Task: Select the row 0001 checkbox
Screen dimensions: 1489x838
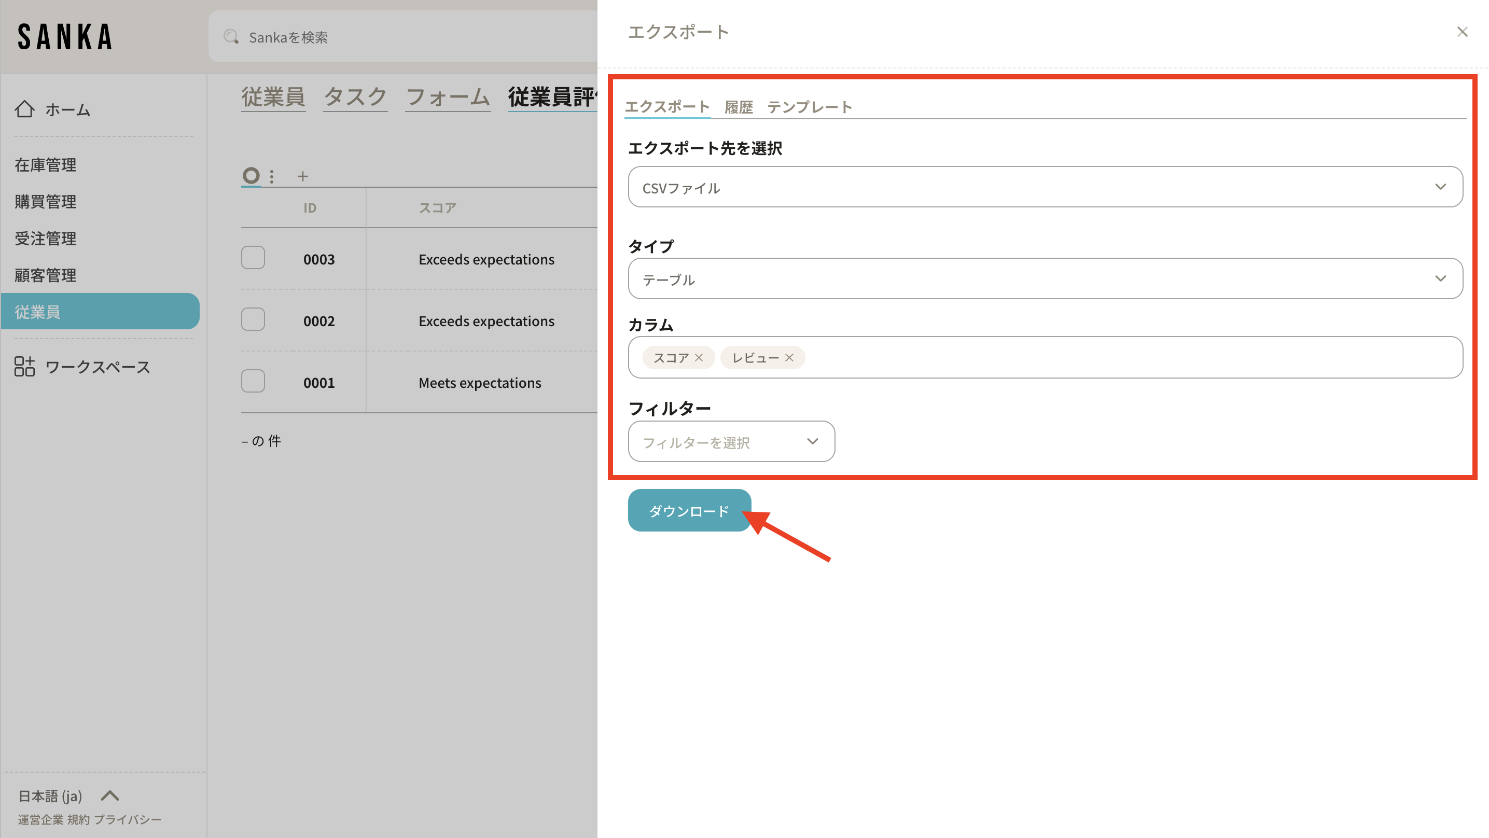Action: (x=253, y=382)
